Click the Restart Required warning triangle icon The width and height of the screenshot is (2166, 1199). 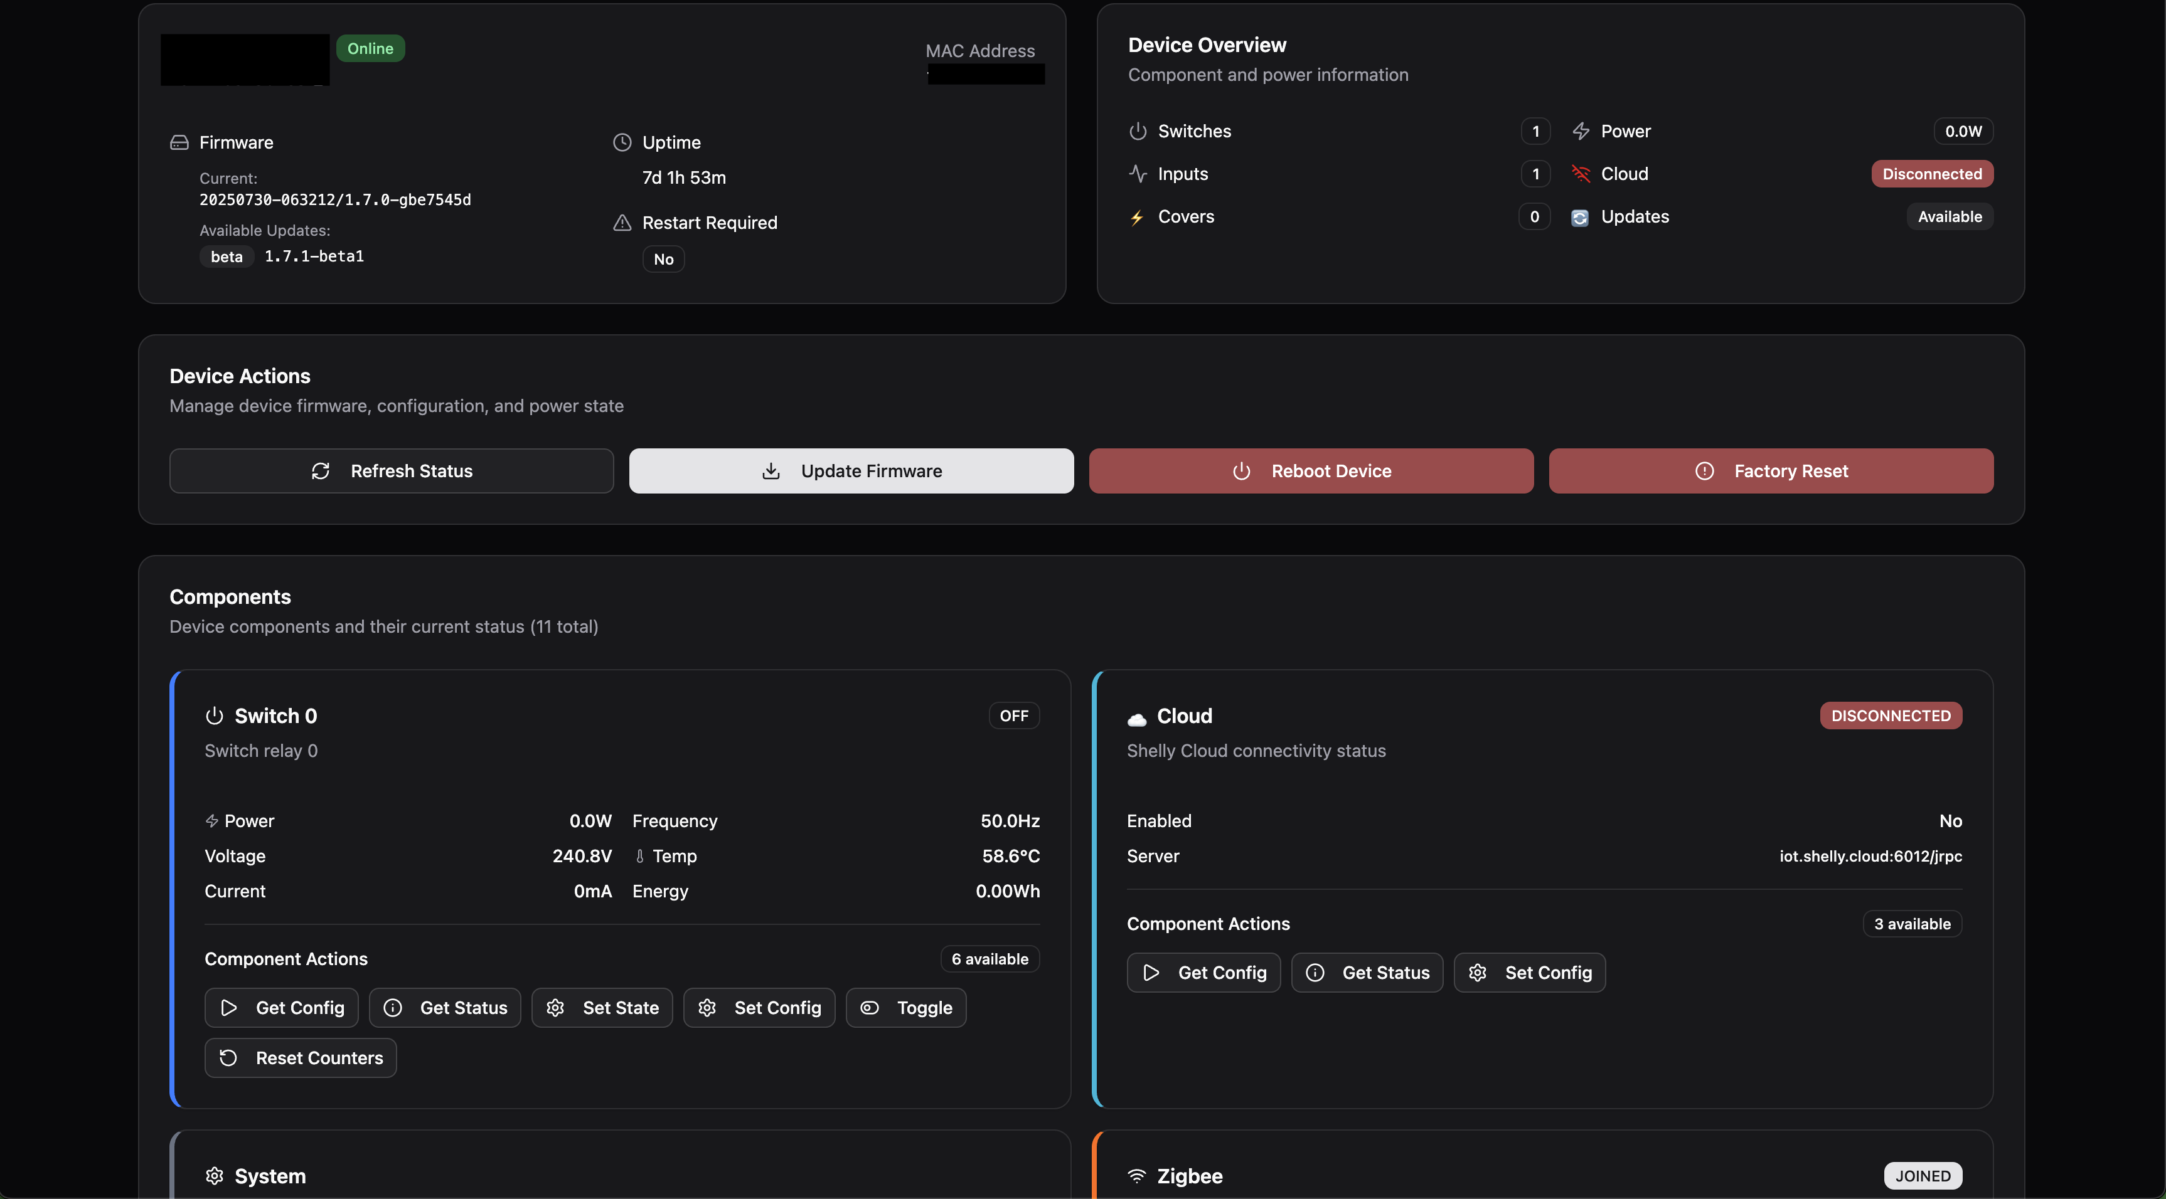(622, 223)
